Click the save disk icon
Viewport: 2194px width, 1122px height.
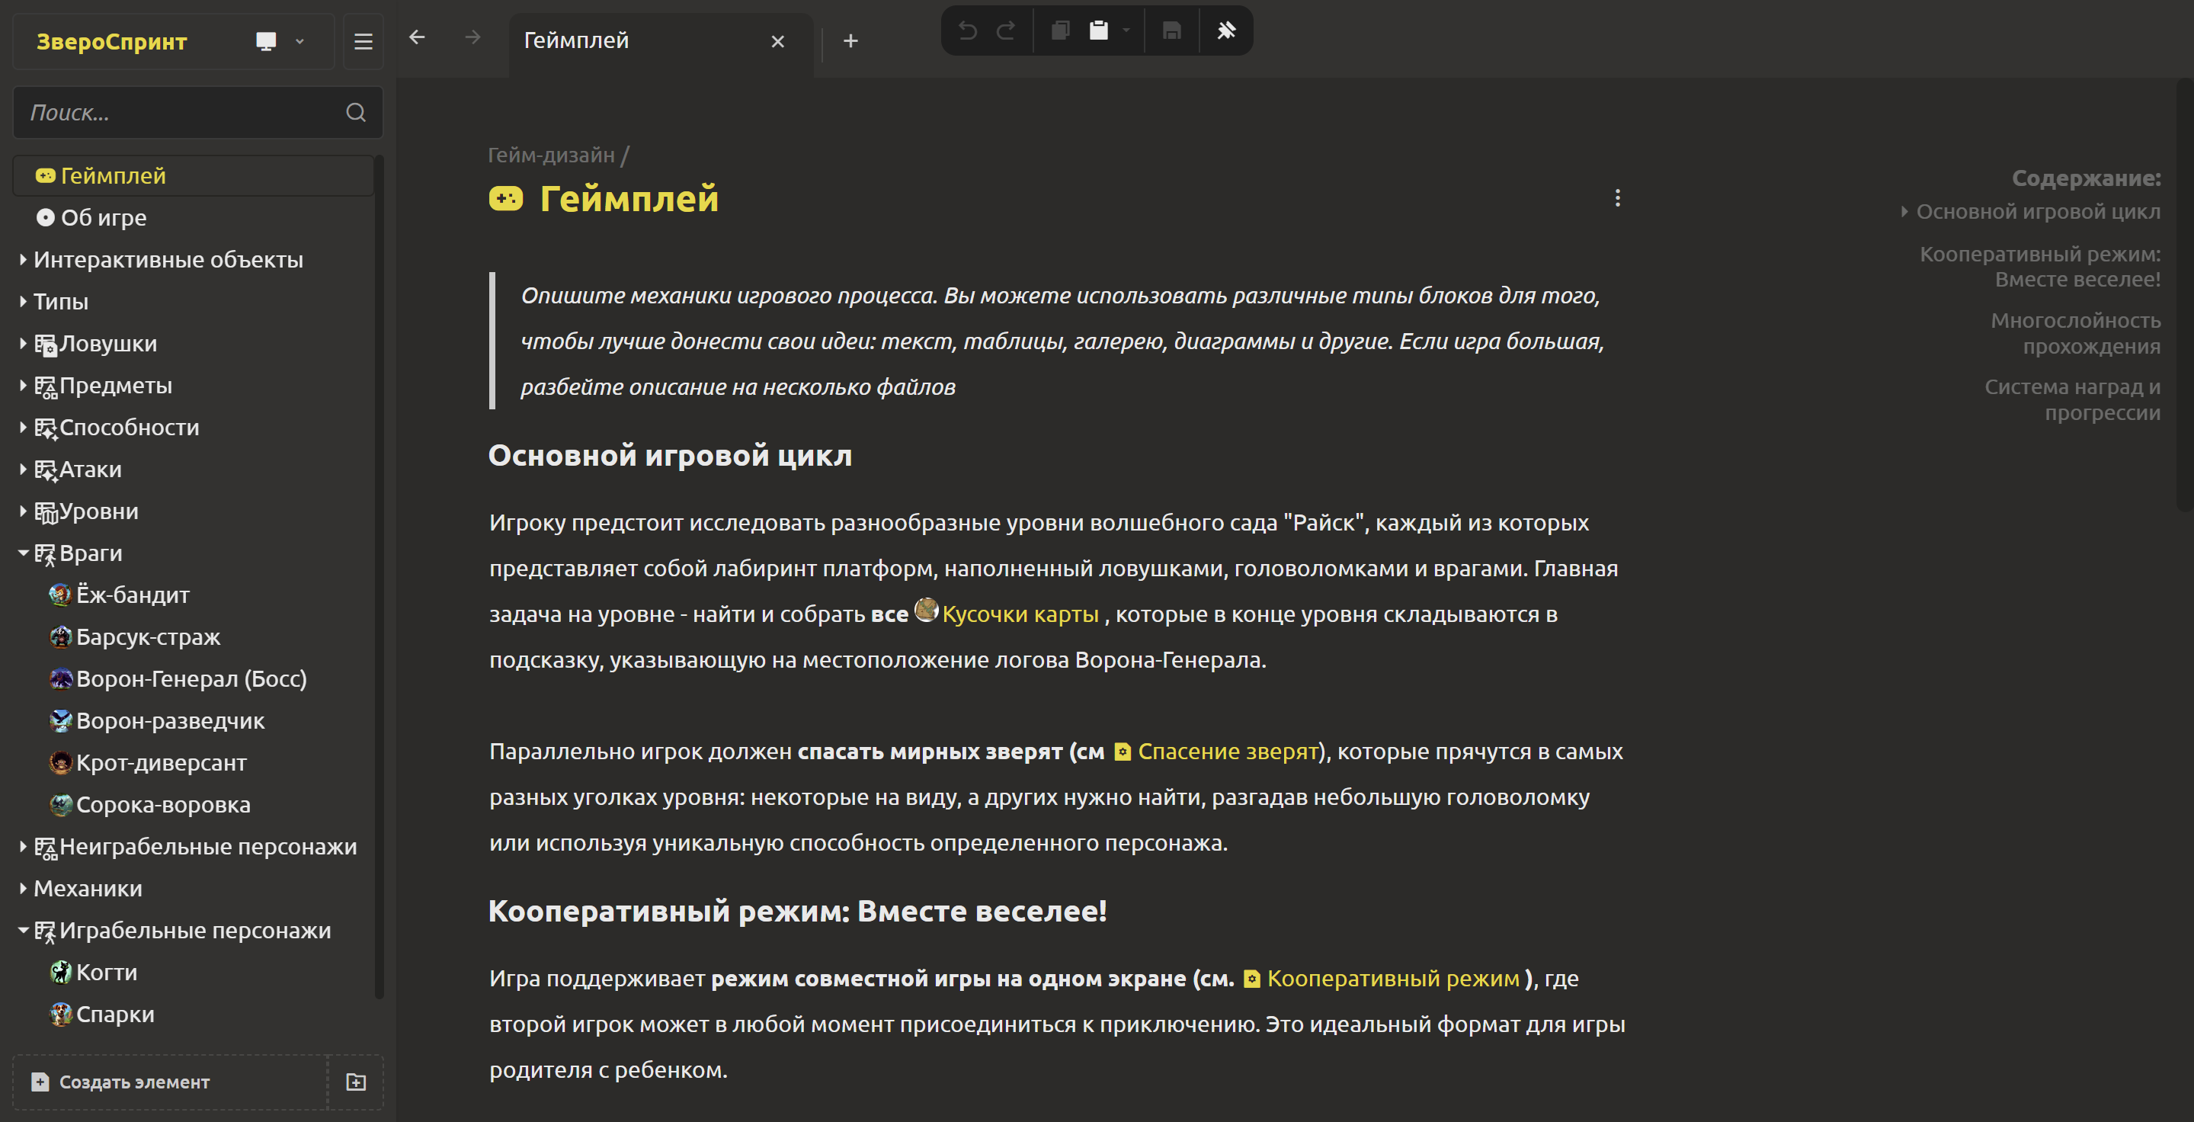click(1172, 31)
